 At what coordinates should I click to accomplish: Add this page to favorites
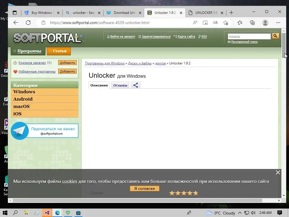[x=225, y=23]
